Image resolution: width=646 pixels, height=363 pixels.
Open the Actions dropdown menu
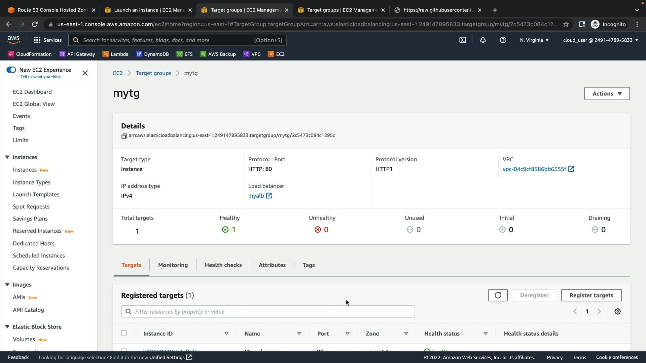(607, 94)
